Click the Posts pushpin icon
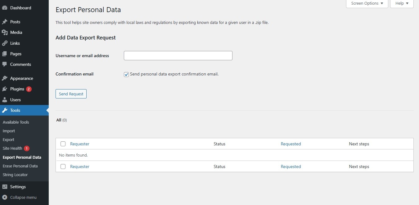 [x=5, y=22]
